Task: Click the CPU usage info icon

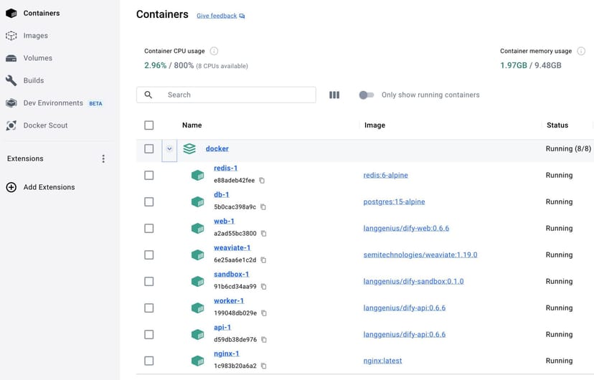Action: tap(214, 52)
